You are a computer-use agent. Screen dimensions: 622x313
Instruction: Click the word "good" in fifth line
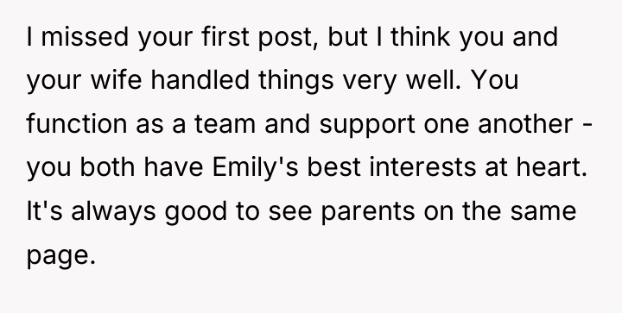tap(196, 212)
